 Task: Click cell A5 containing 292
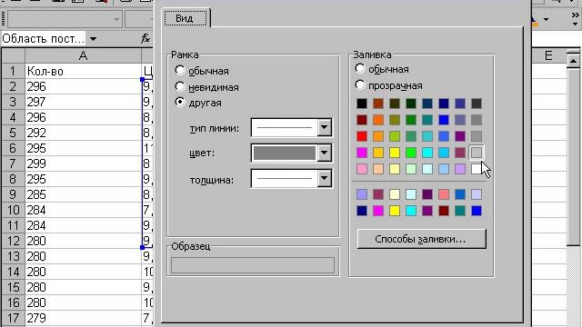coord(83,133)
